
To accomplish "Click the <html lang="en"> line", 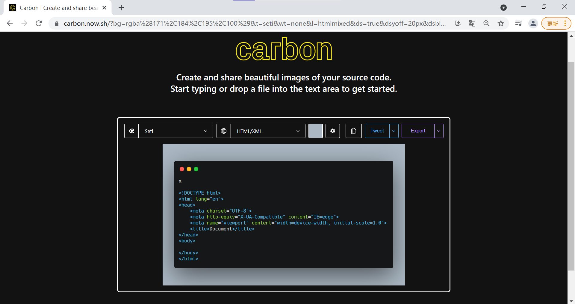I will 201,199.
